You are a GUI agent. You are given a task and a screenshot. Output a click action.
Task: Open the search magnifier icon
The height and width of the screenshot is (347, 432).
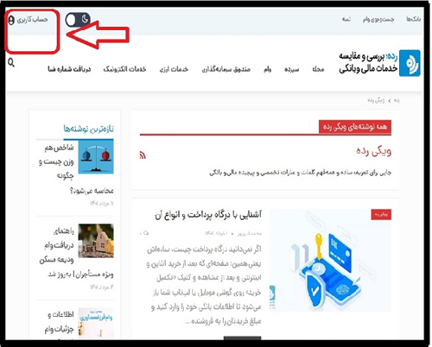coord(11,62)
